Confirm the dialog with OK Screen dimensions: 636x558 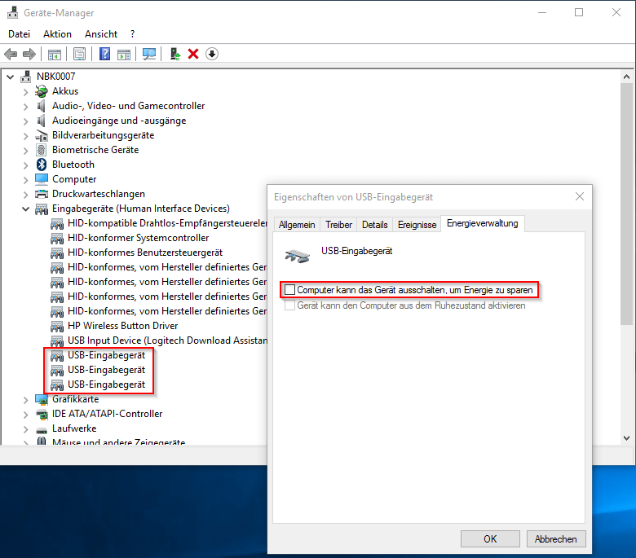click(490, 539)
